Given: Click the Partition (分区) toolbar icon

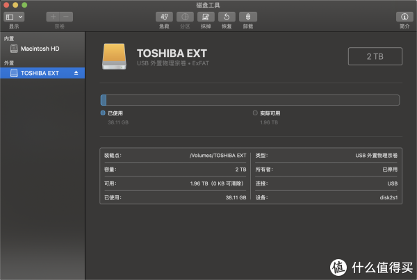Looking at the screenshot, I should (x=184, y=16).
